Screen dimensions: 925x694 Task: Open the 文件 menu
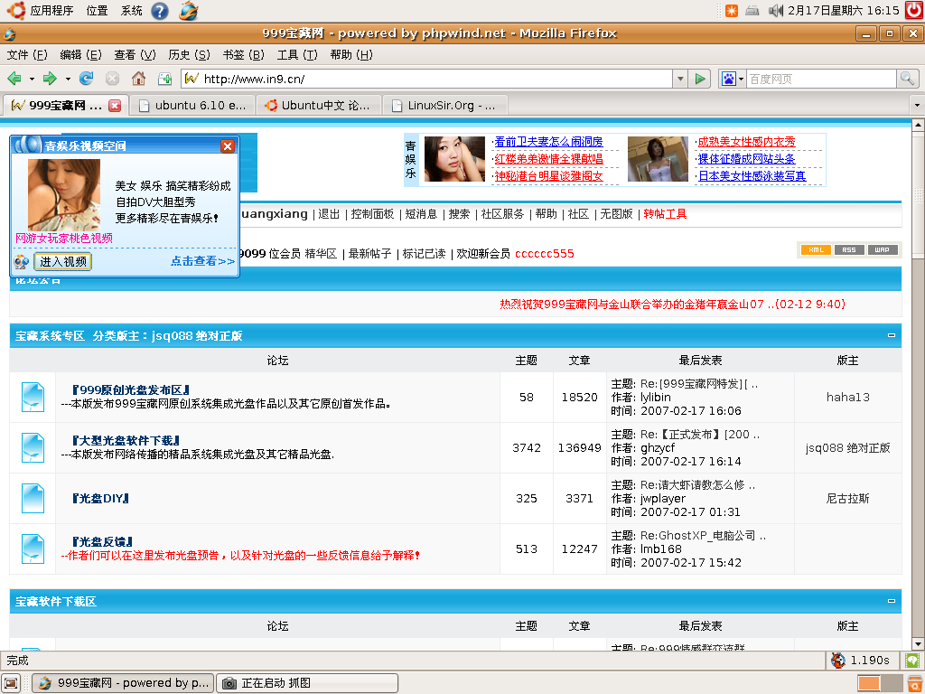coord(27,55)
